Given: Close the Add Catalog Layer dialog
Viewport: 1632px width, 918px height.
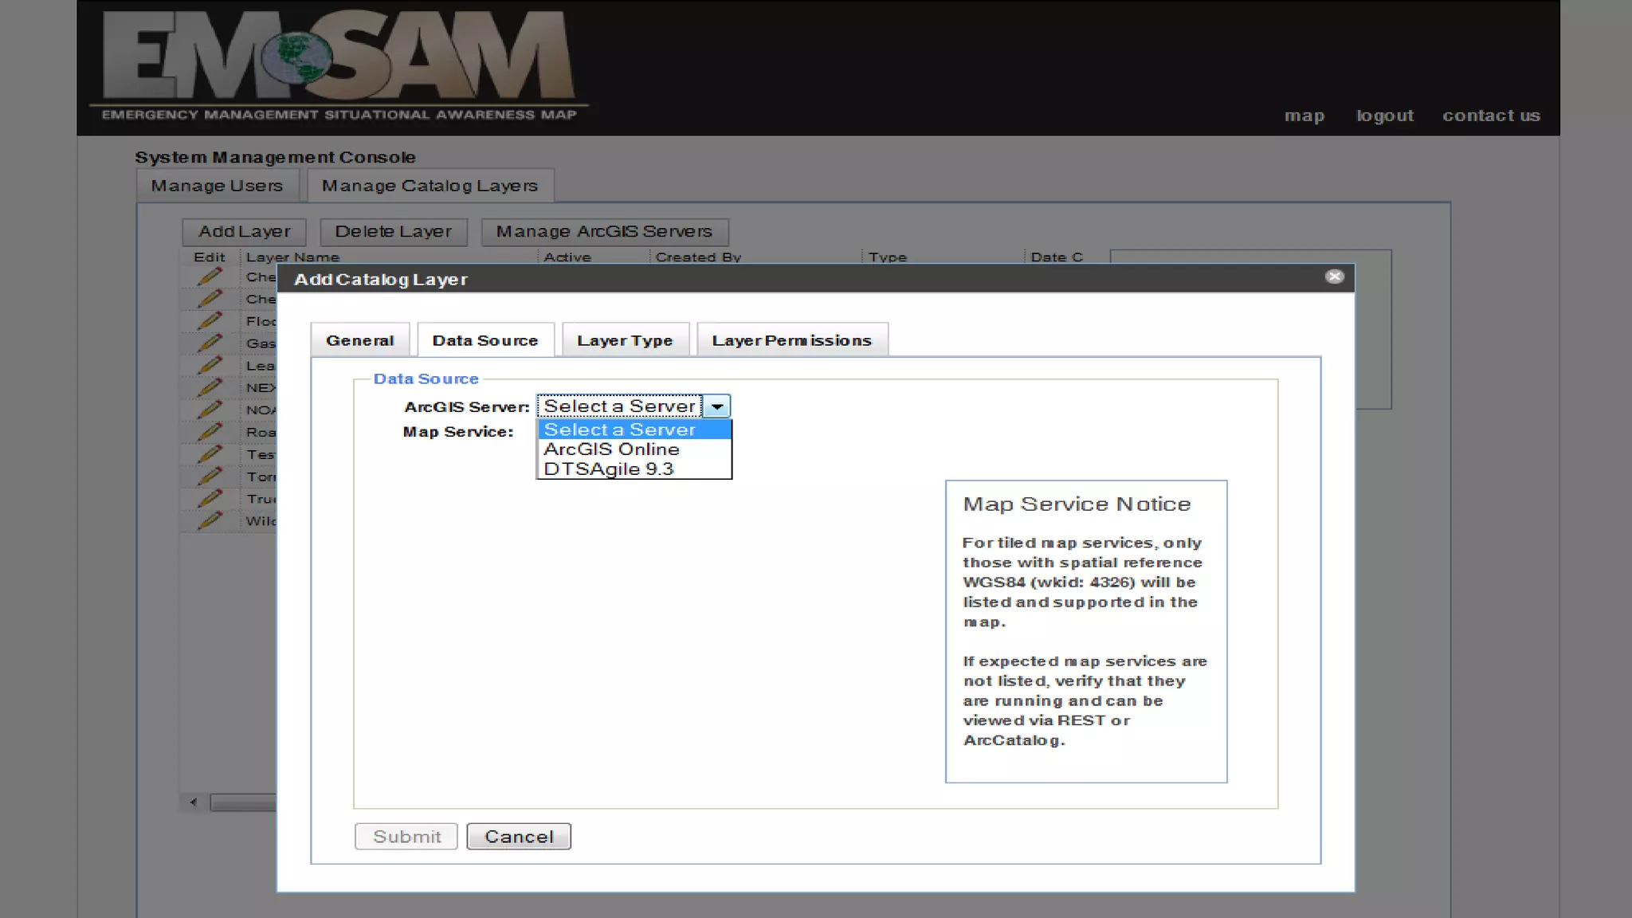Looking at the screenshot, I should pos(1335,277).
